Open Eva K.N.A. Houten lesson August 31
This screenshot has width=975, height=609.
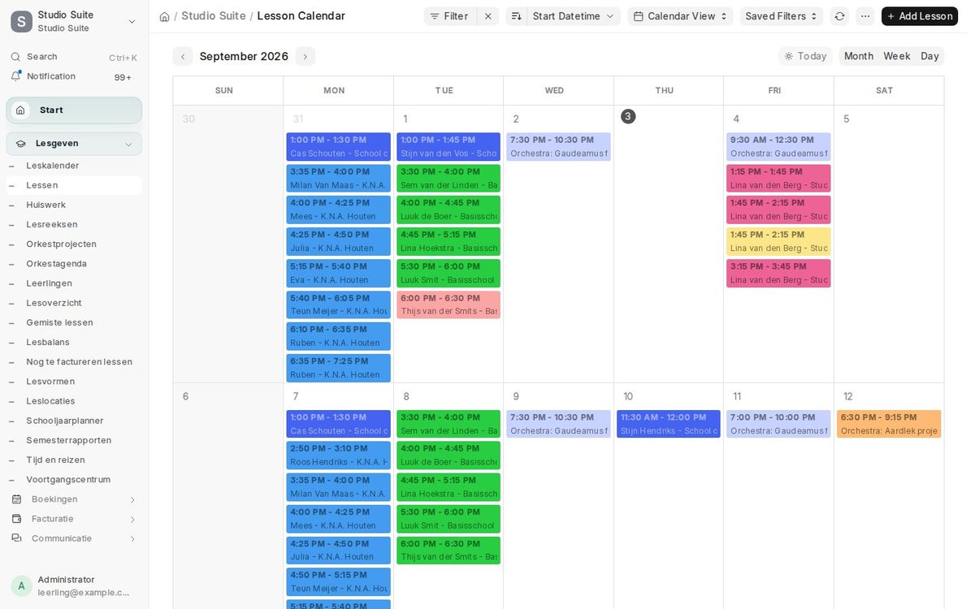pos(339,273)
